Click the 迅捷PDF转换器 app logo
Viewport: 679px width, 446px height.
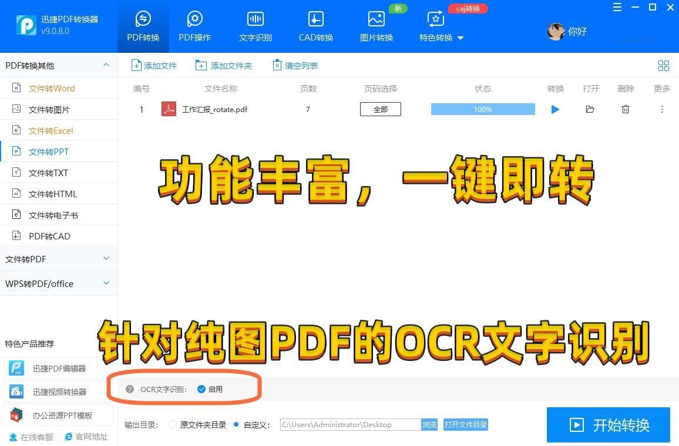tap(26, 25)
